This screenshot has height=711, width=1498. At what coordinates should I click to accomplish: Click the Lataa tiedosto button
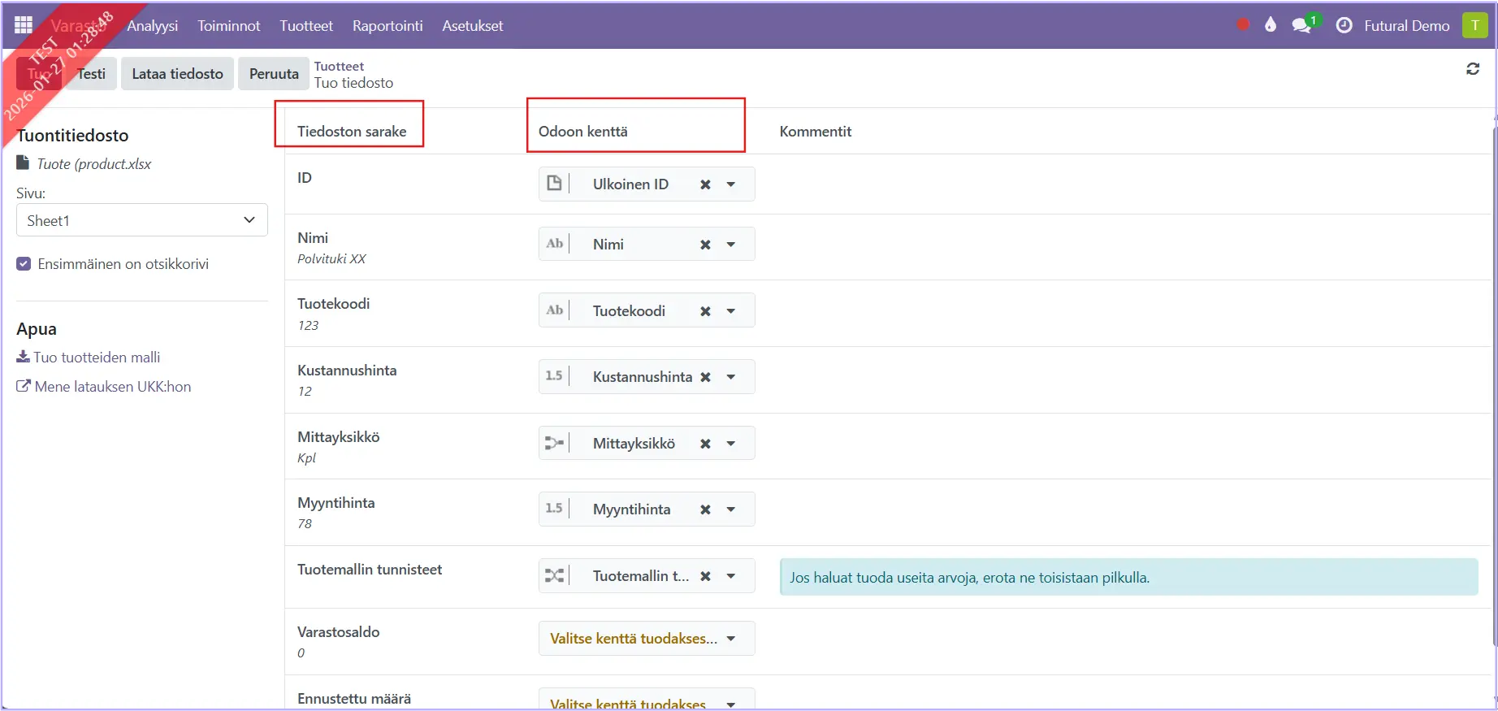[177, 74]
